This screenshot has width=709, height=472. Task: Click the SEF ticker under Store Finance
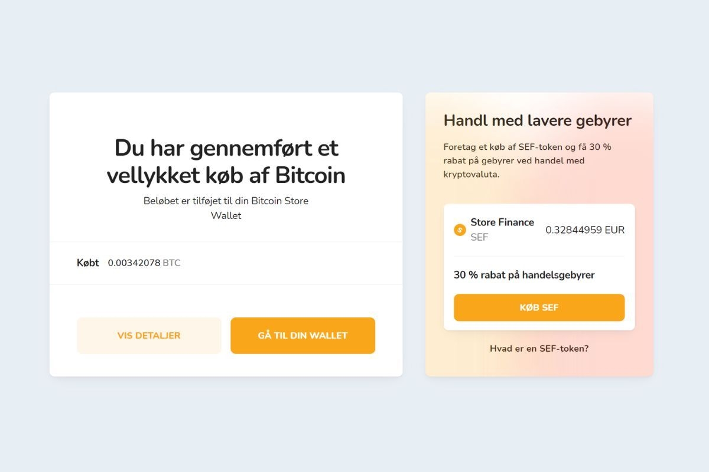click(x=479, y=238)
